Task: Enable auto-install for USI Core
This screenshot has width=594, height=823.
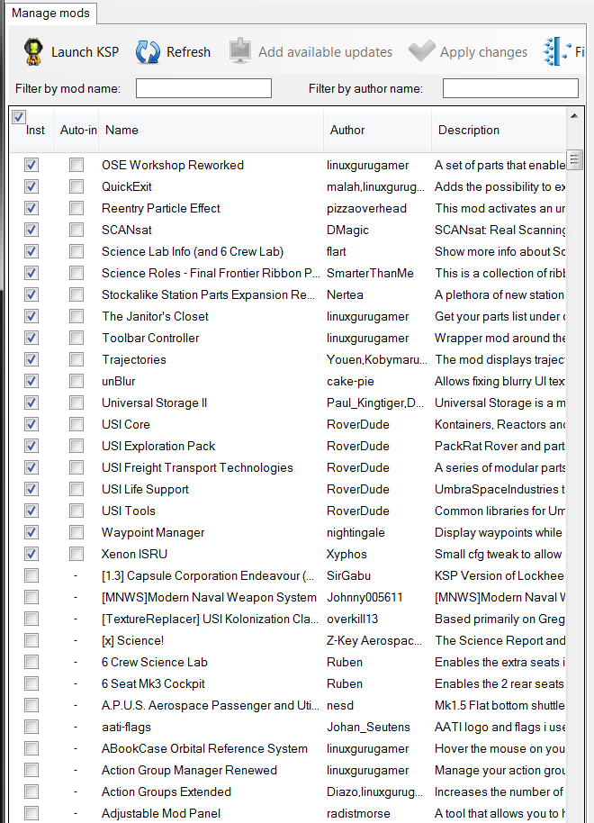Action: (x=76, y=424)
